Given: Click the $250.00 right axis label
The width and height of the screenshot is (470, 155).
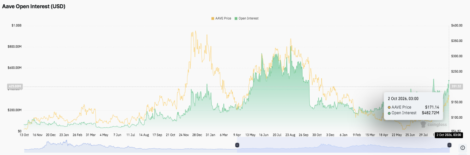Looking at the screenshot, I should 457,71.
